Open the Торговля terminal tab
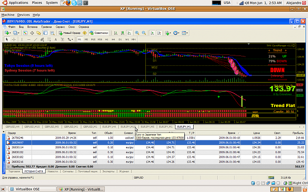308x192 pixels. [x=14, y=171]
